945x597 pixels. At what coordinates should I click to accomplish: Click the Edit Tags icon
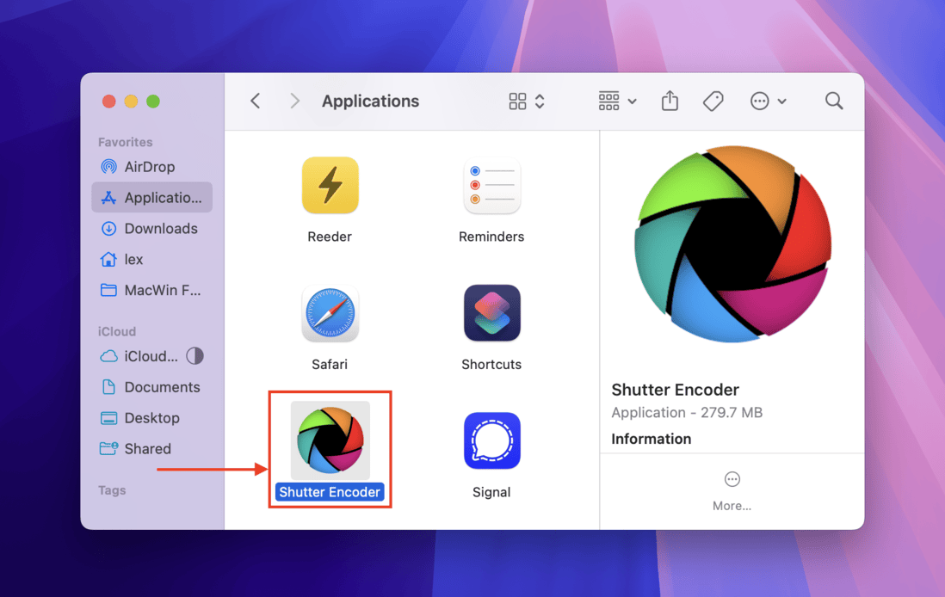point(713,101)
